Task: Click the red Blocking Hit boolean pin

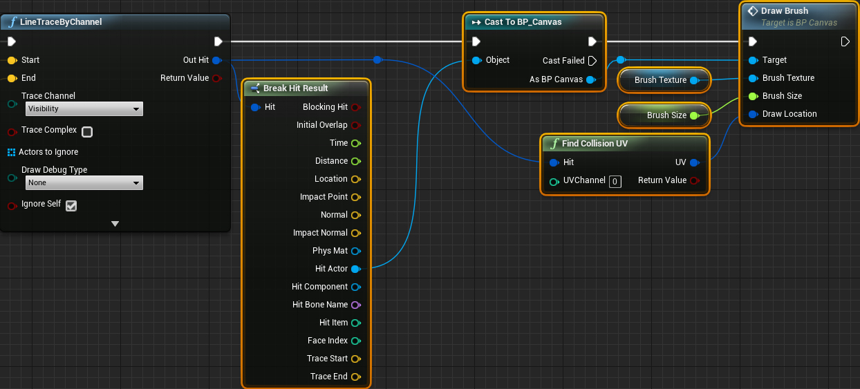Action: click(x=355, y=107)
